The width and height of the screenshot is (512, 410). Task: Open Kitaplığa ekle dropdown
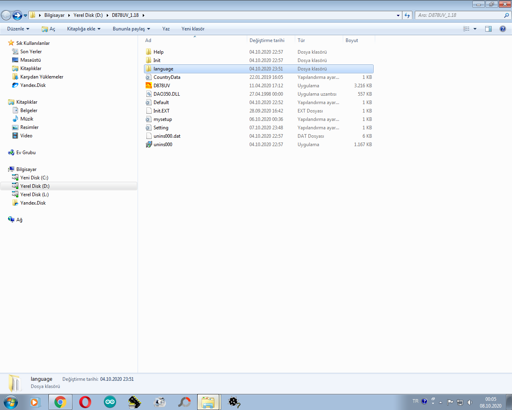click(84, 29)
